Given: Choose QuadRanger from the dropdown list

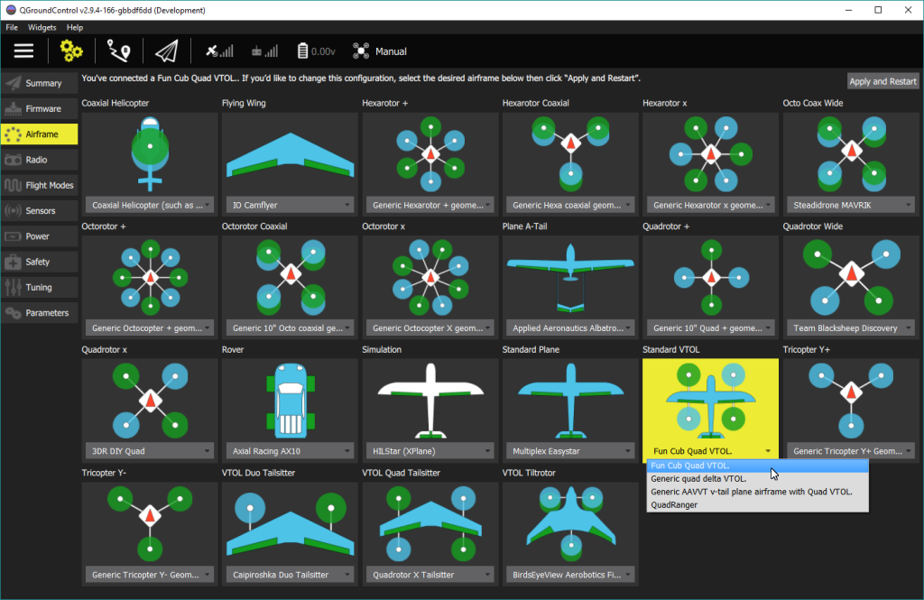Looking at the screenshot, I should (x=672, y=505).
